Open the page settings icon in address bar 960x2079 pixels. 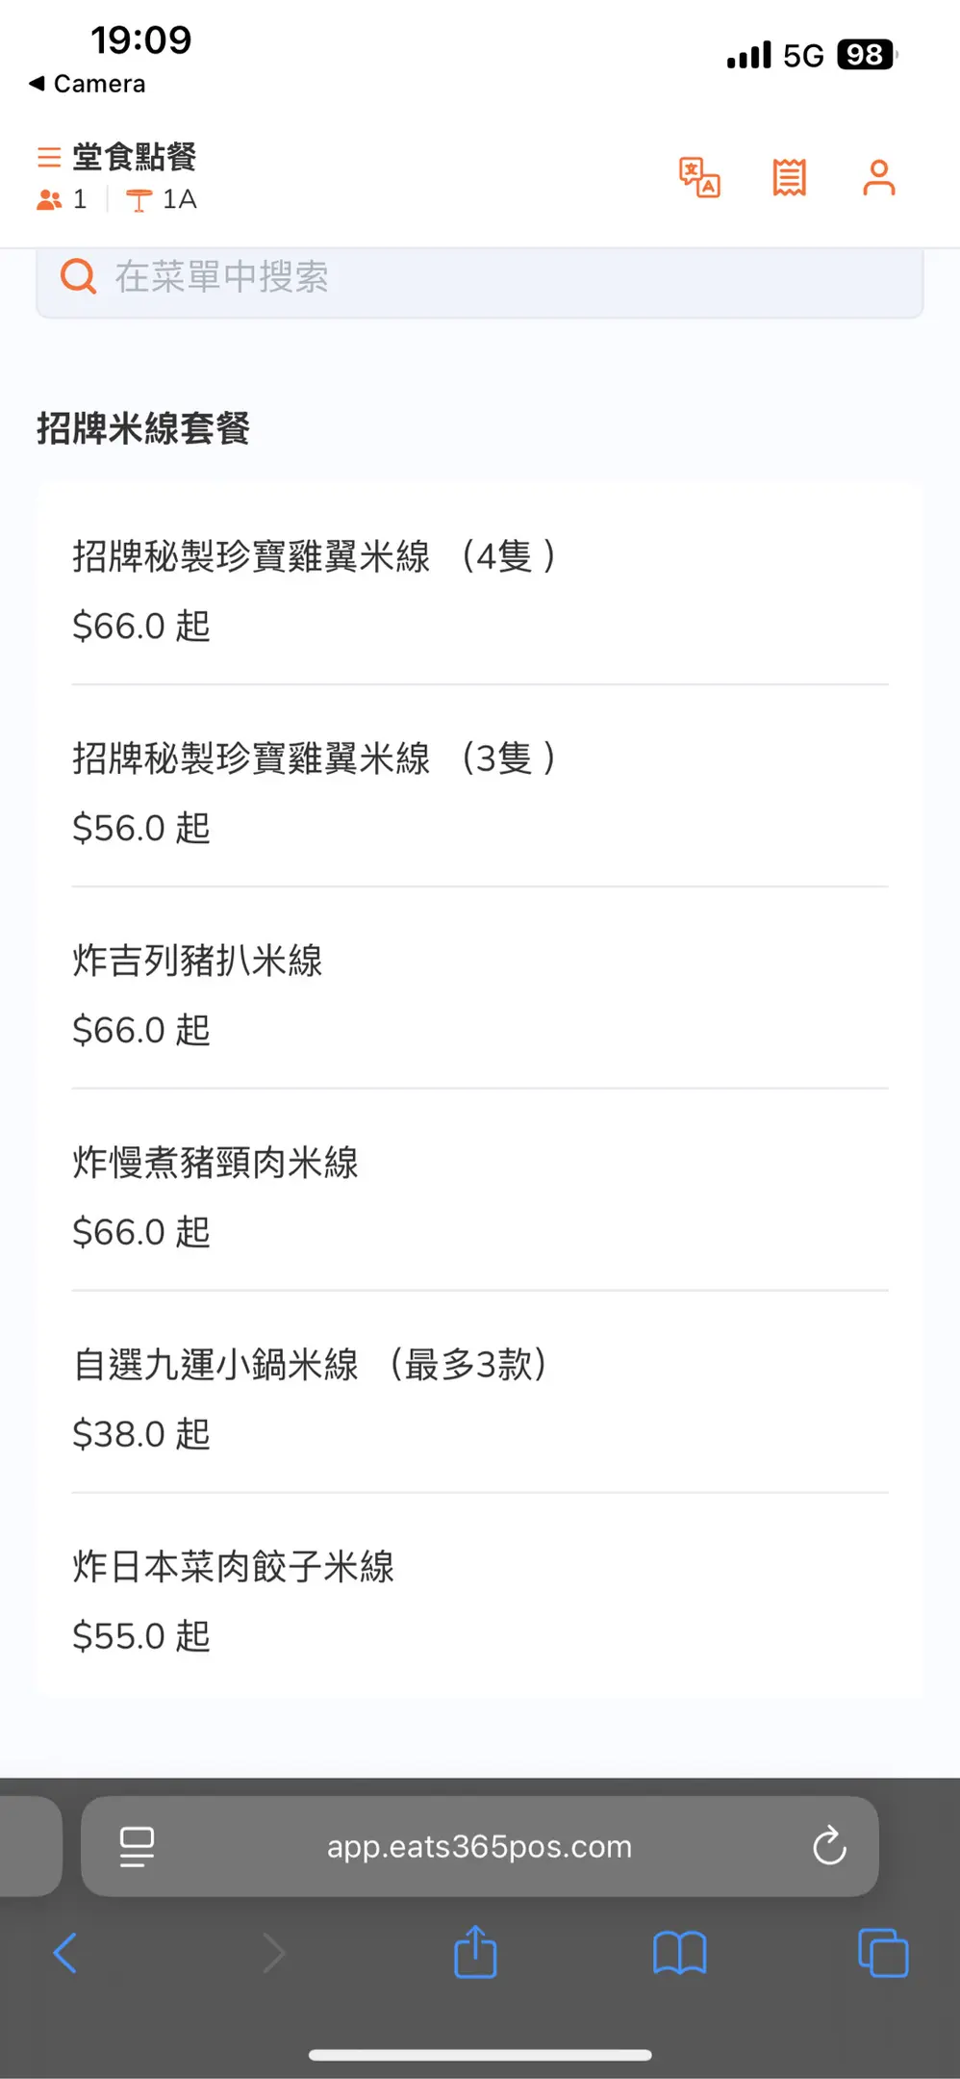pyautogui.click(x=137, y=1846)
